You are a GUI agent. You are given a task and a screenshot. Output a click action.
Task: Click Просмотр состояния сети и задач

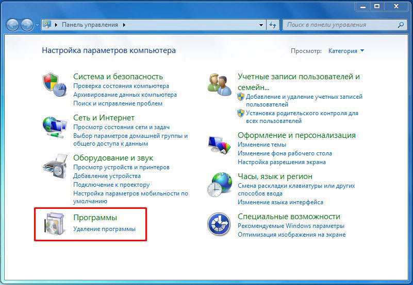tap(121, 127)
